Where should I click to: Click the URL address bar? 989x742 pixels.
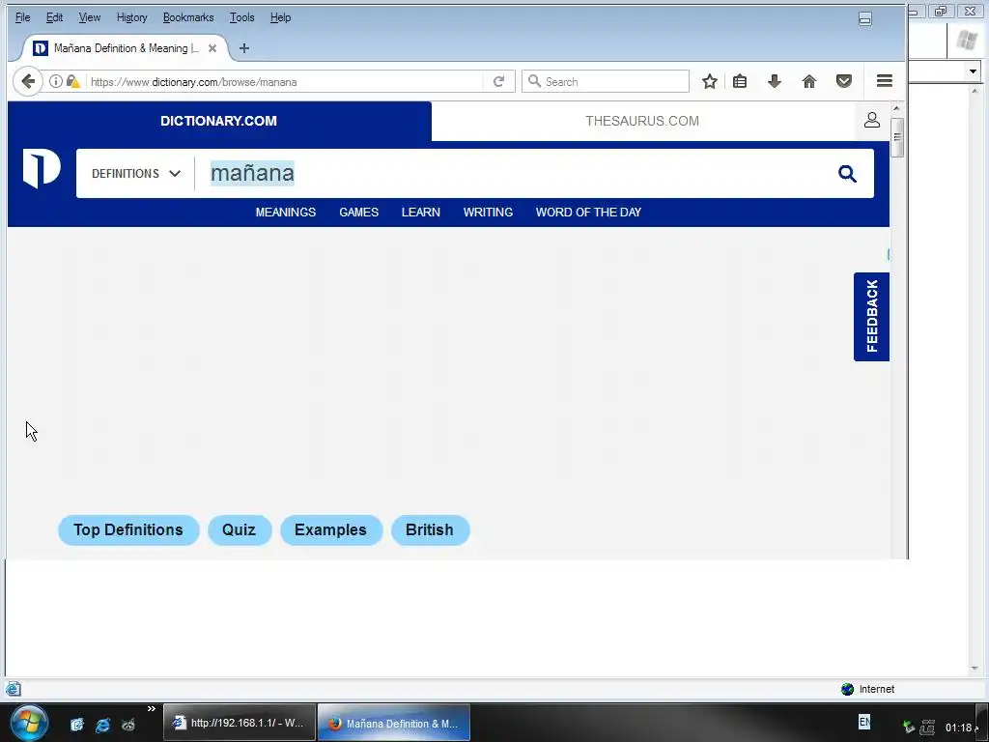284,81
